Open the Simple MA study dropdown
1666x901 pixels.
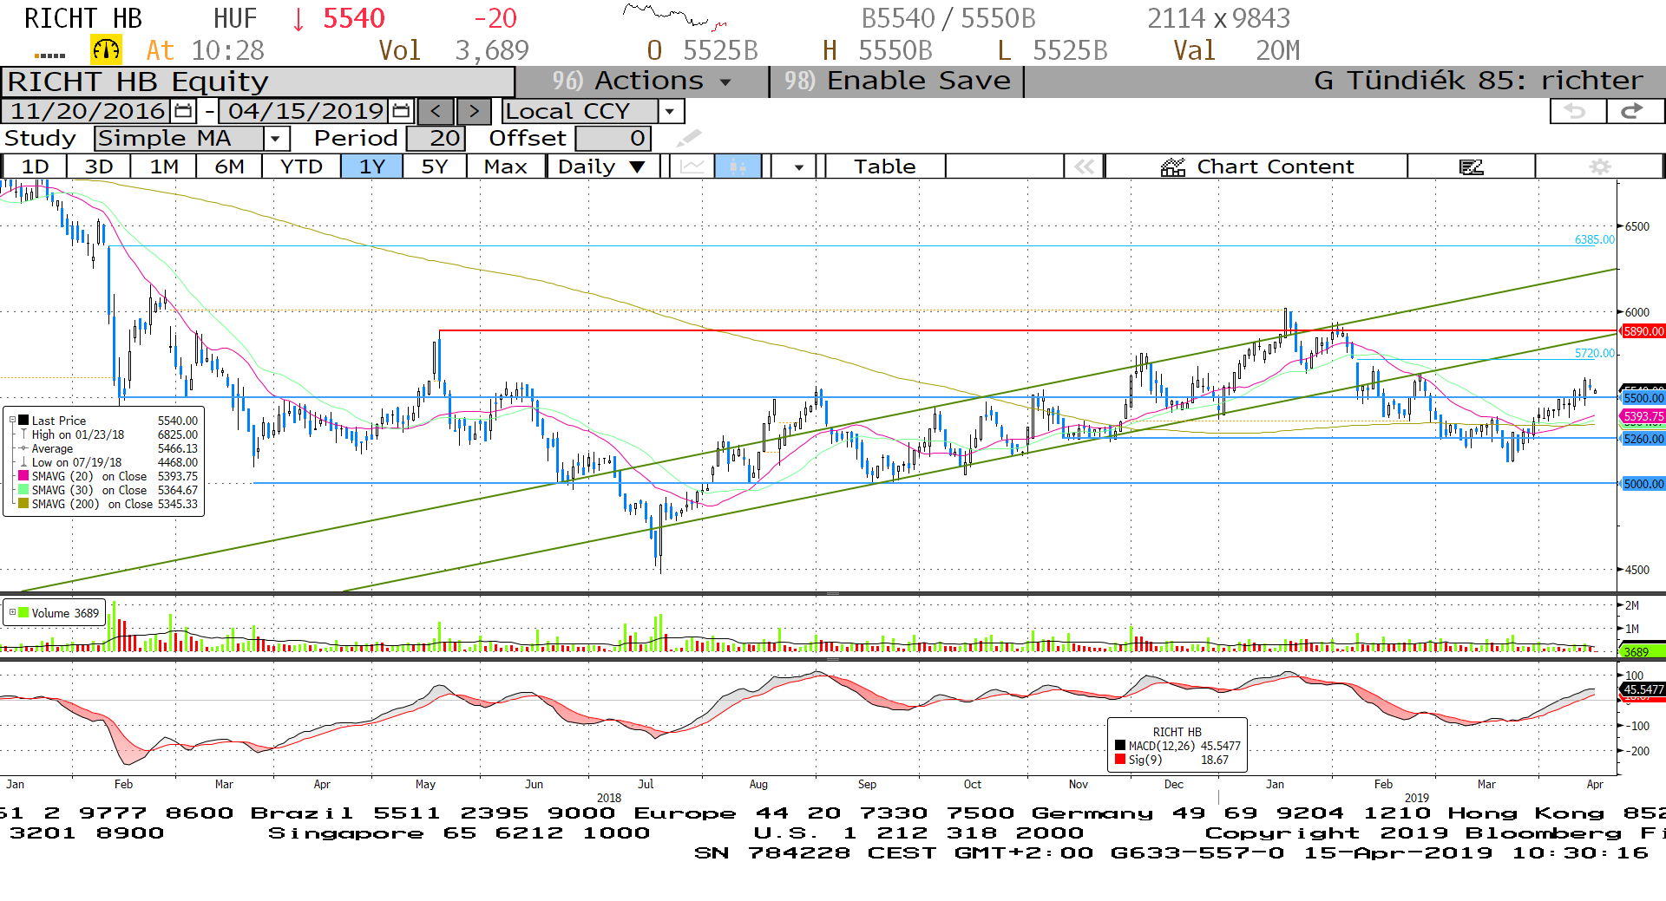pos(276,138)
